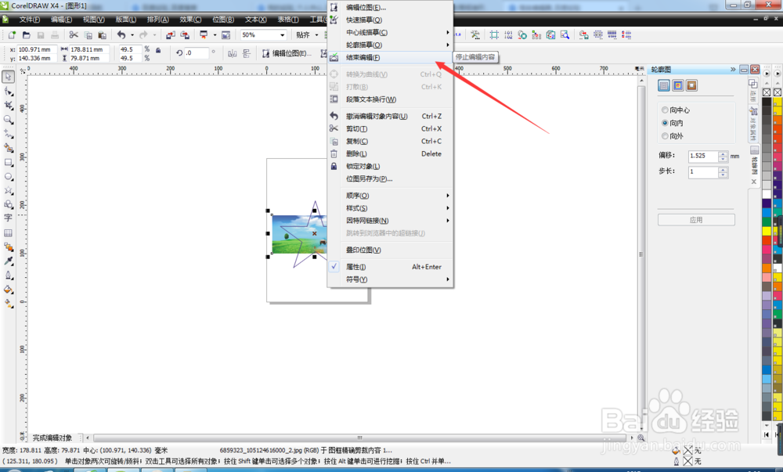Click the no-fill X swatch atop palette
Screen dimensions: 783x472
[767, 92]
